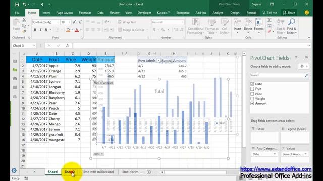Image resolution: width=323 pixels, height=181 pixels.
Task: Open the Date field button on chart
Action: [98, 154]
